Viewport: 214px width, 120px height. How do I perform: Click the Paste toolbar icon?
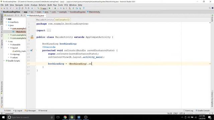click(x=22, y=8)
